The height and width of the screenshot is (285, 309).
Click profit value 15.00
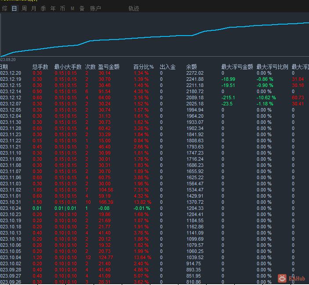[x=105, y=141]
